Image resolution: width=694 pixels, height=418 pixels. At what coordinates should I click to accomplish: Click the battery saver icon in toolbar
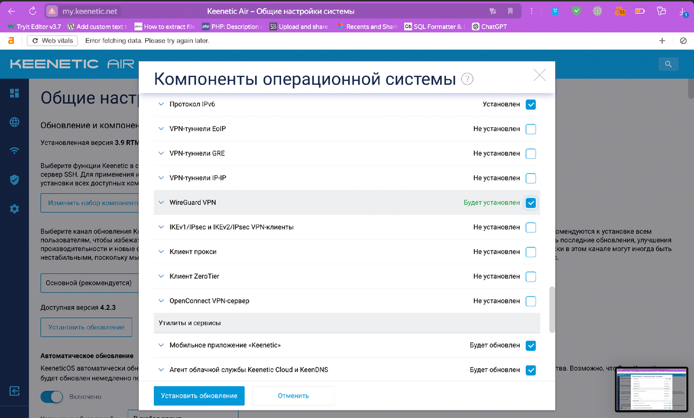pyautogui.click(x=640, y=11)
